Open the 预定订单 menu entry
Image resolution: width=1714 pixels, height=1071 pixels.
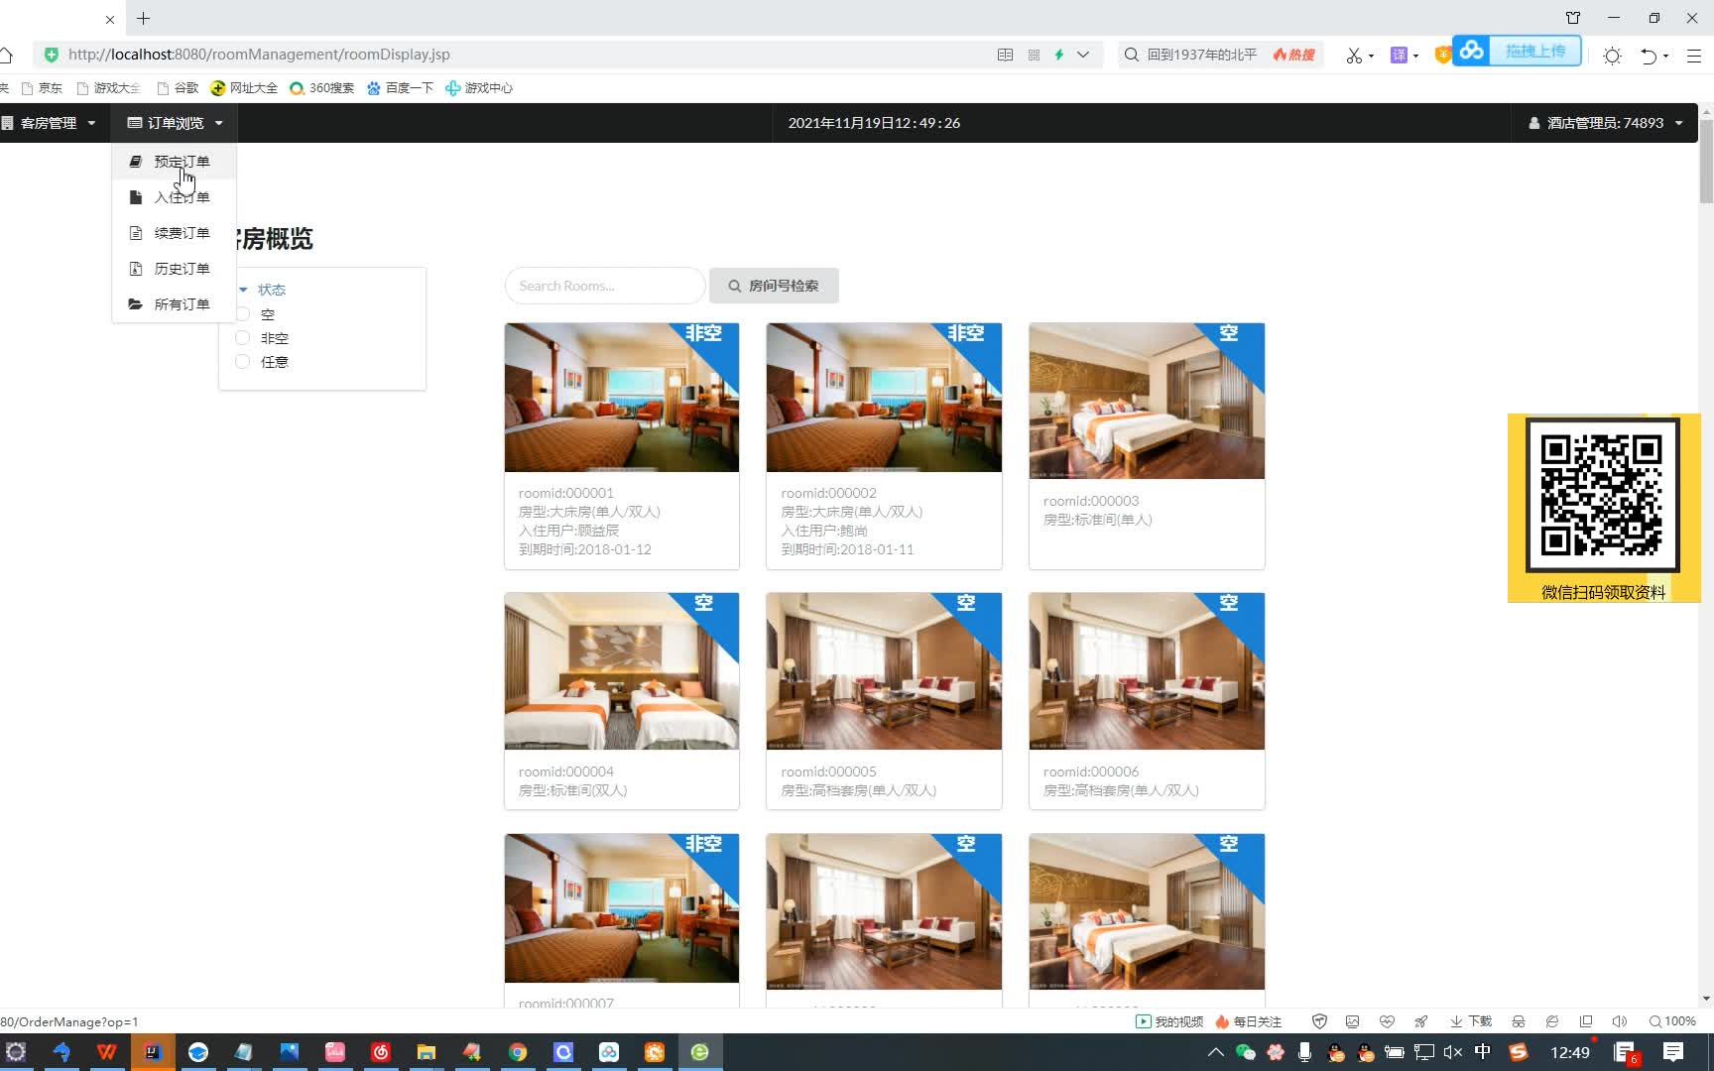coord(174,162)
